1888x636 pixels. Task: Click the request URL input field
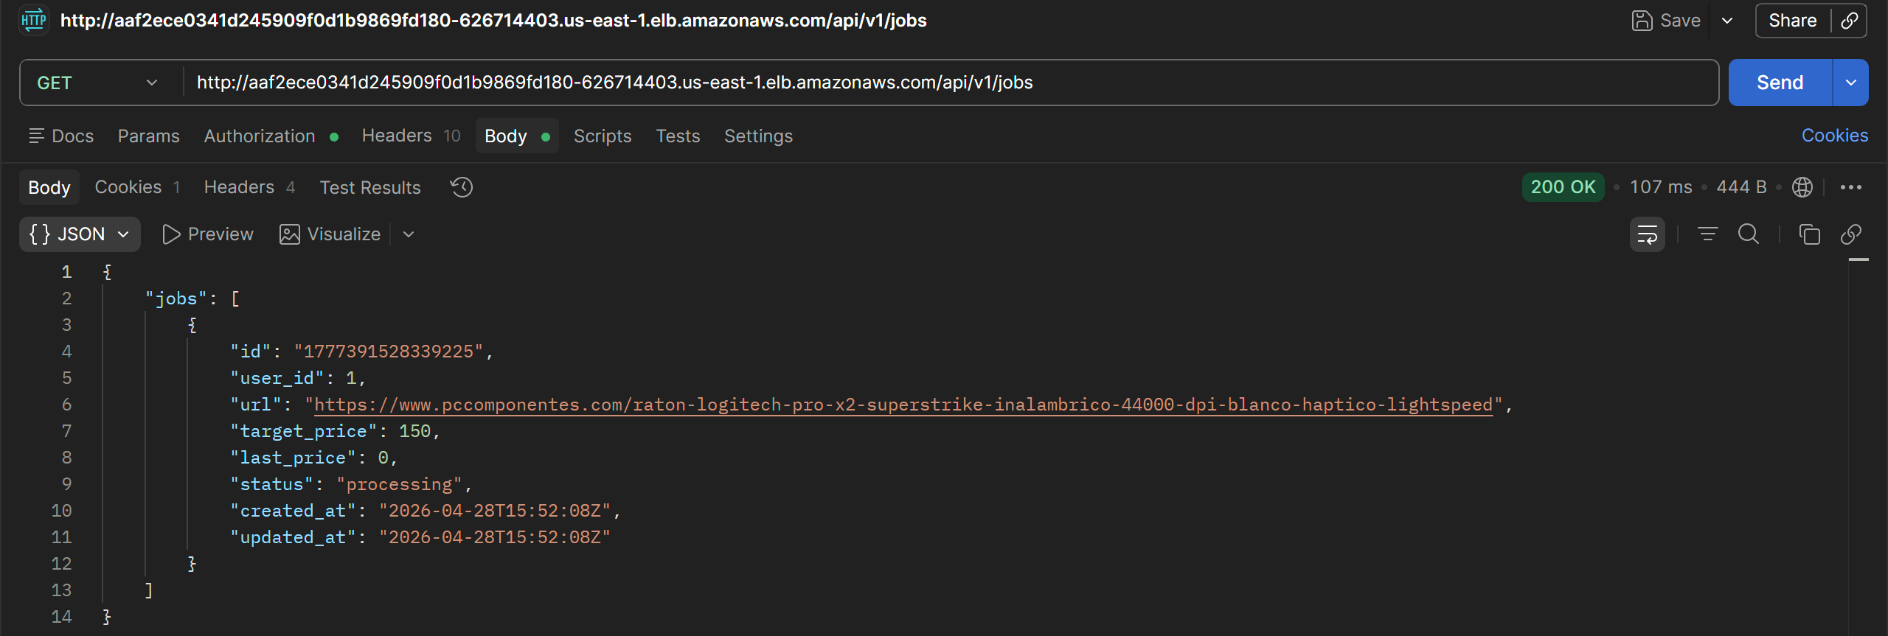coord(951,83)
